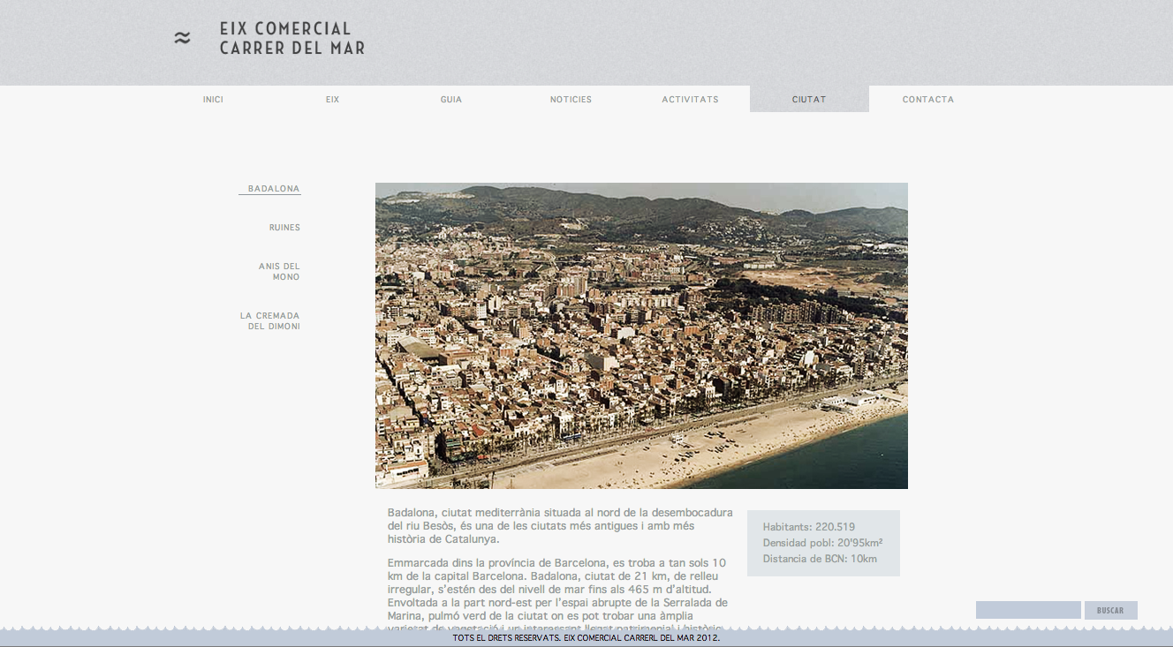Select the GUIA menu item

pos(451,99)
